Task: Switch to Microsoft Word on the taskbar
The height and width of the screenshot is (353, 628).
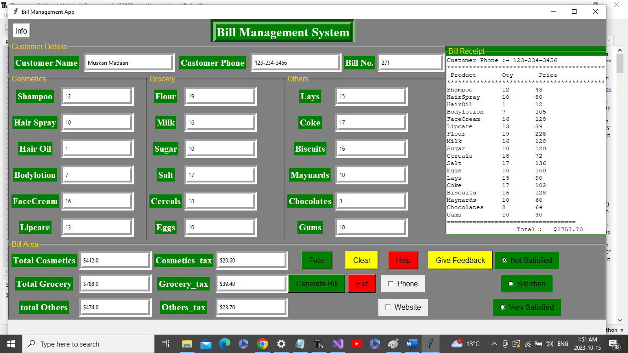Action: coord(412,343)
